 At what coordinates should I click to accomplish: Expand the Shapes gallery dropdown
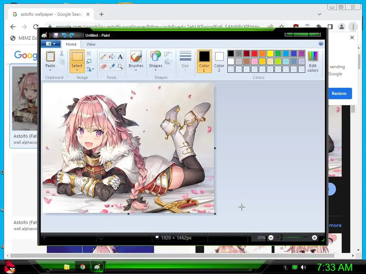pyautogui.click(x=156, y=70)
